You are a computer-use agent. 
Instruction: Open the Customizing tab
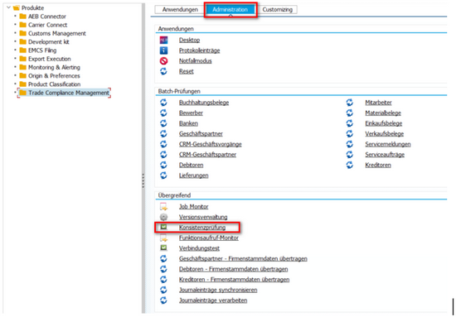tap(278, 10)
